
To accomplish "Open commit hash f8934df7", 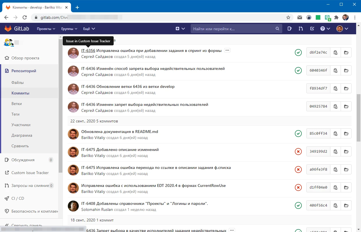I will pyautogui.click(x=318, y=88).
